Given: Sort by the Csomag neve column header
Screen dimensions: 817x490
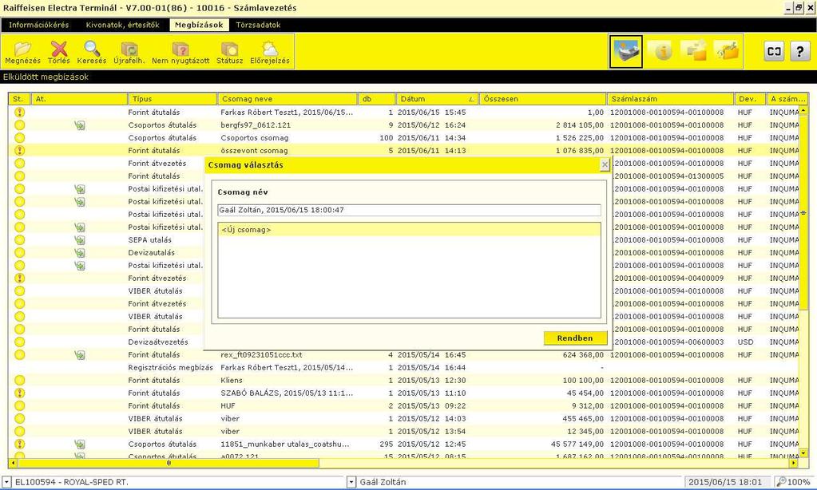Looking at the screenshot, I should 288,99.
